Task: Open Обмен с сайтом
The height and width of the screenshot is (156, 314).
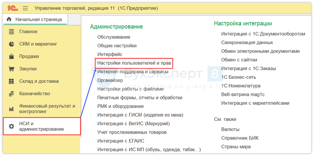Action: coord(239,60)
